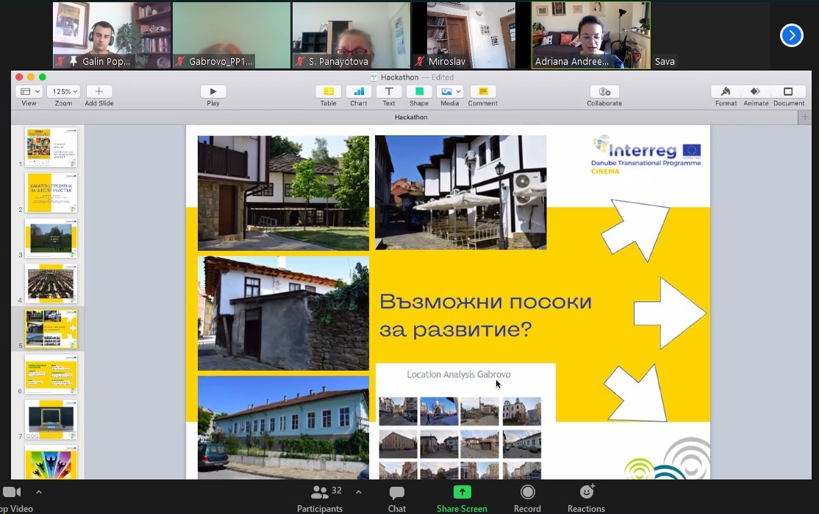819x514 pixels.
Task: Open the Animate inspector
Action: (755, 92)
